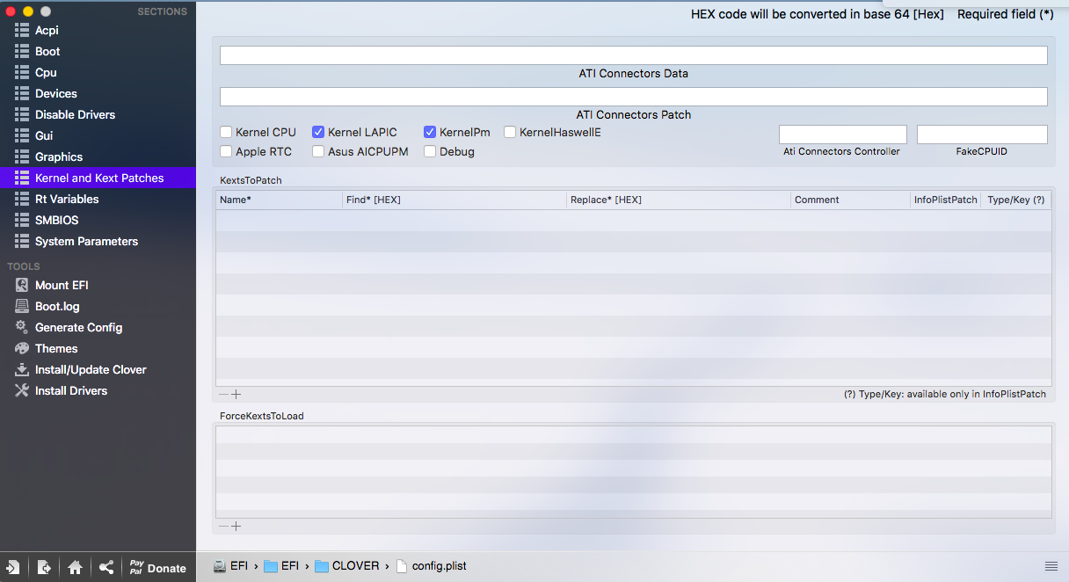Open the Generate Config tool
Image resolution: width=1069 pixels, height=582 pixels.
coord(98,327)
